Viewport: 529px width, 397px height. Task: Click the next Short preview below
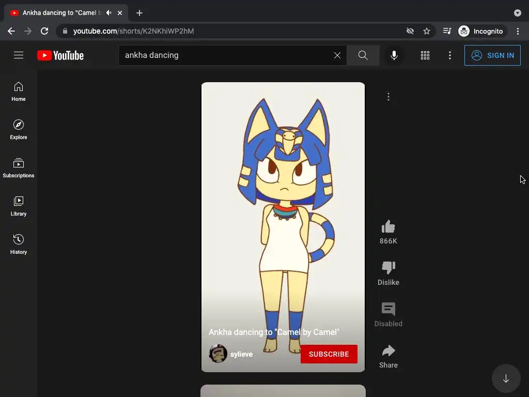point(283,391)
